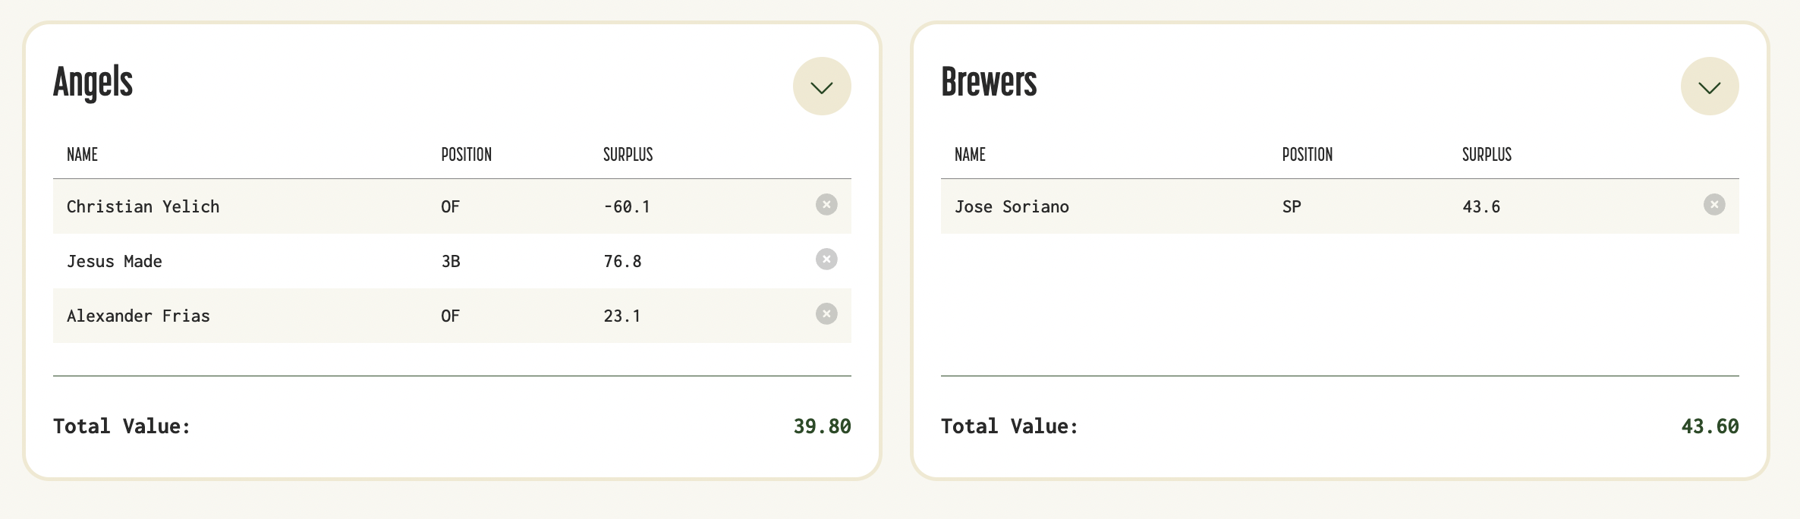Open the Brewers team dropdown chevron
This screenshot has width=1800, height=519.
1710,86
